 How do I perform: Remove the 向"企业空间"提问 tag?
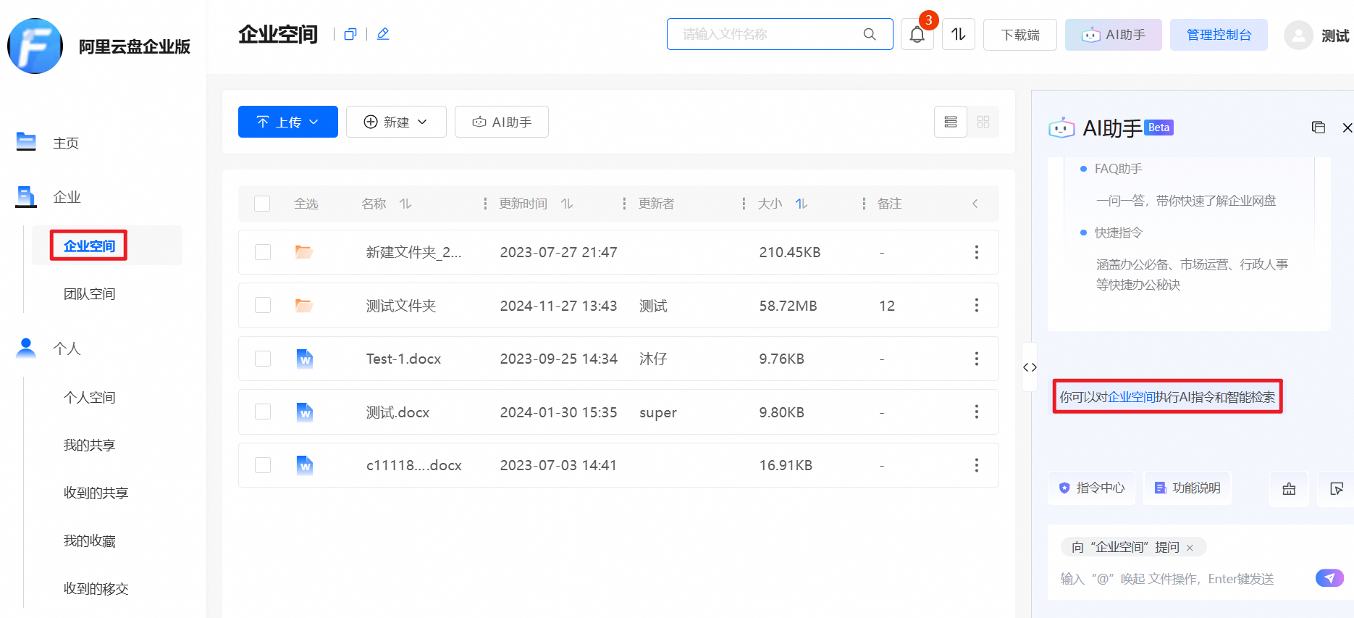click(1190, 548)
